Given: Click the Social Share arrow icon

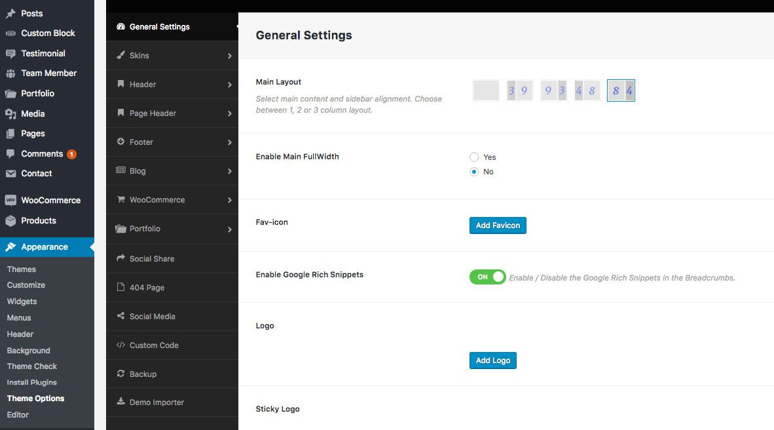Looking at the screenshot, I should 120,259.
